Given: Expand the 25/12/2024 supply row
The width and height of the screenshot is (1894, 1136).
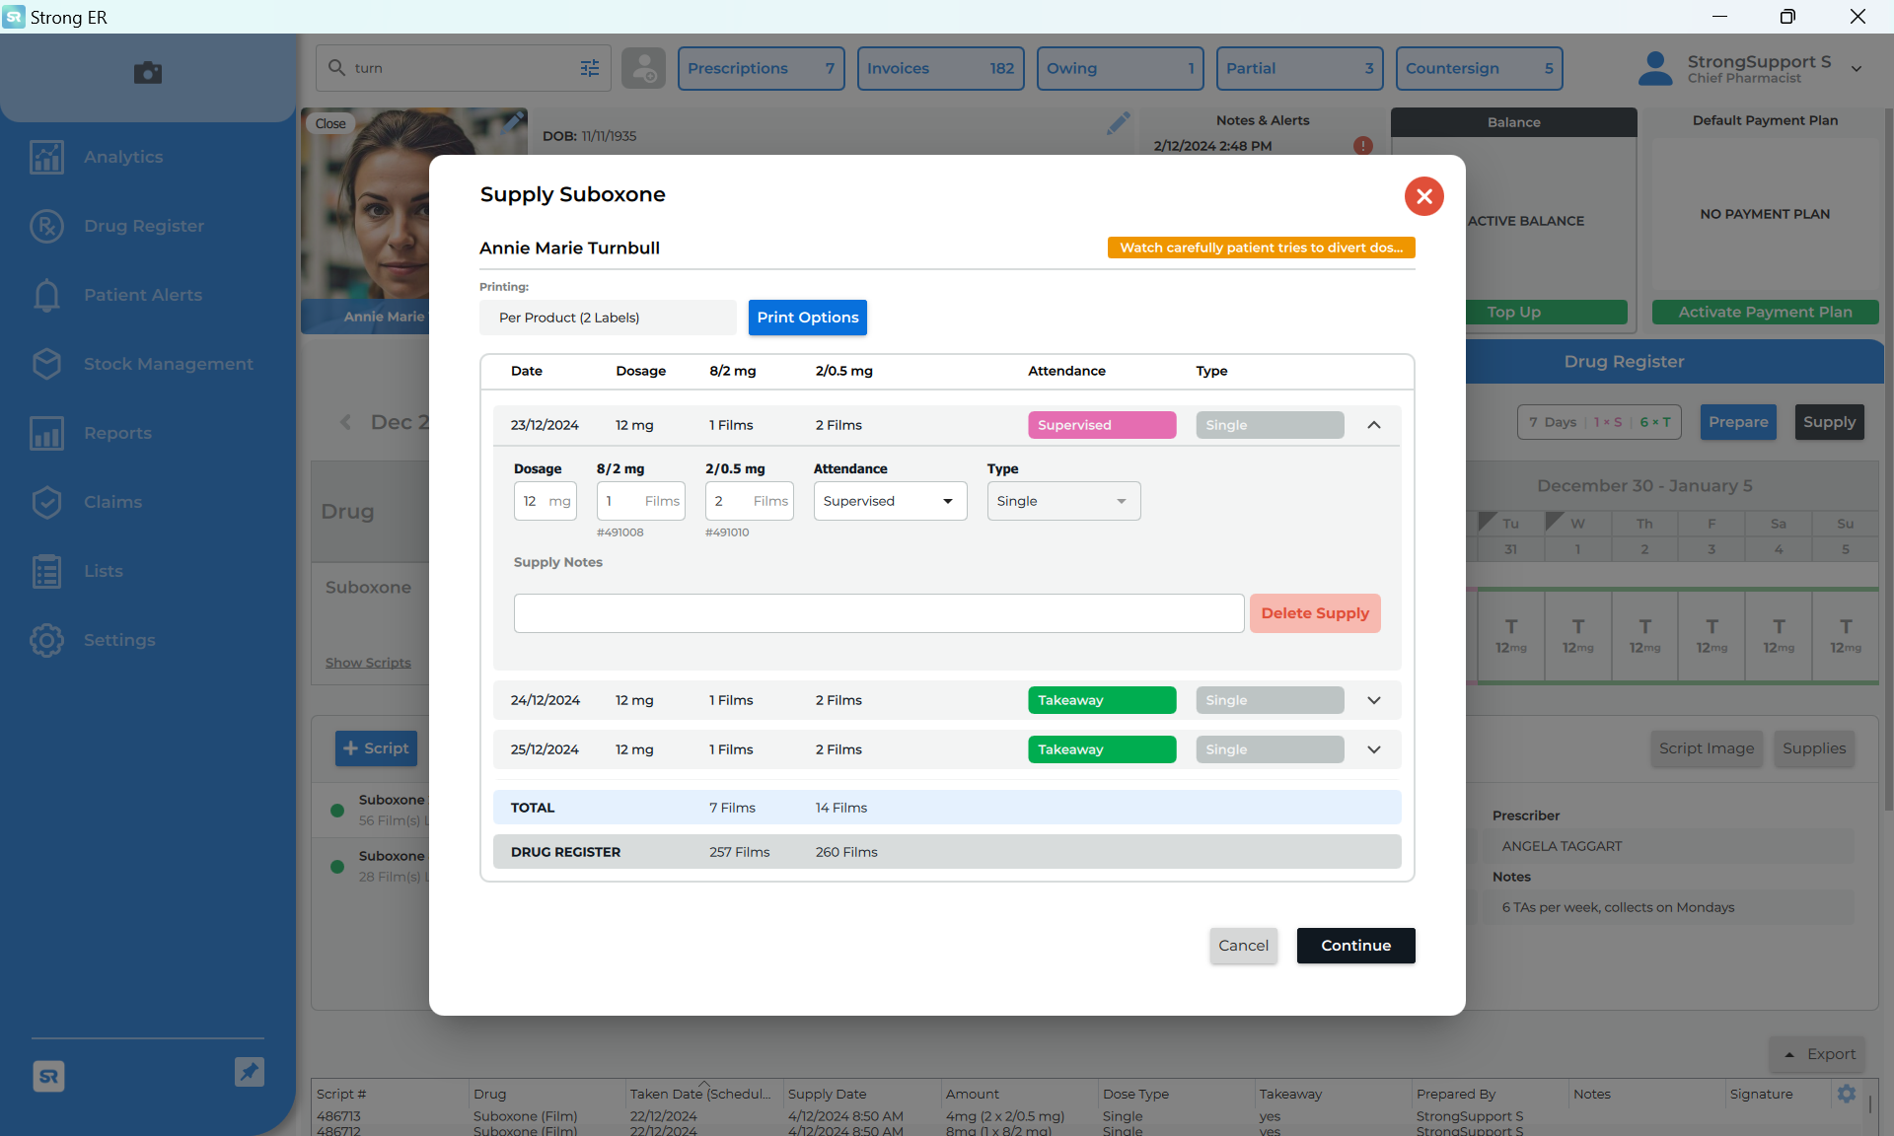Looking at the screenshot, I should pos(1374,749).
